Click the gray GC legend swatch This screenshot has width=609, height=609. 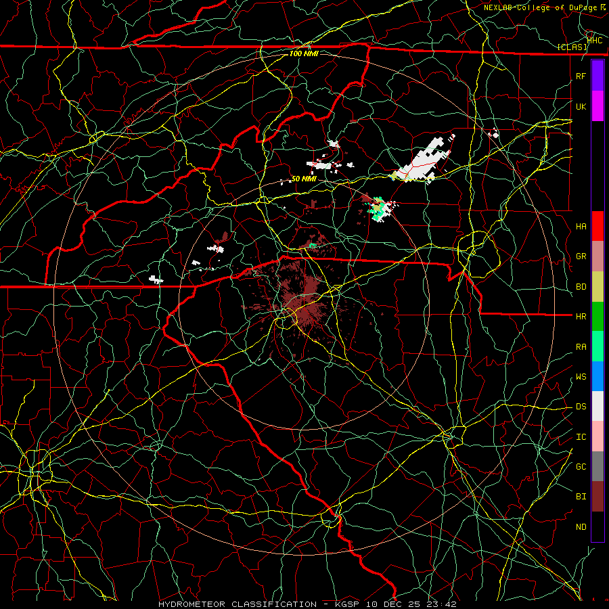coord(597,466)
